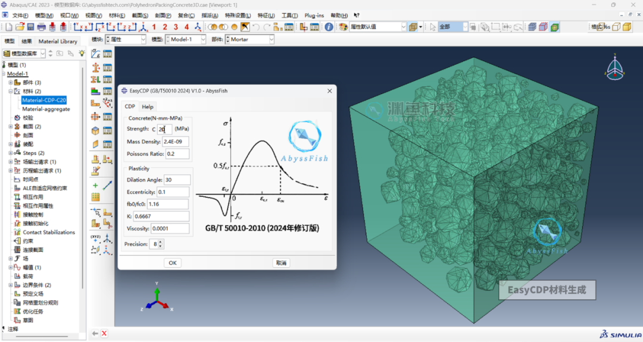Select Material-CDP-C20 in model tree
This screenshot has height=342, width=643.
click(44, 100)
